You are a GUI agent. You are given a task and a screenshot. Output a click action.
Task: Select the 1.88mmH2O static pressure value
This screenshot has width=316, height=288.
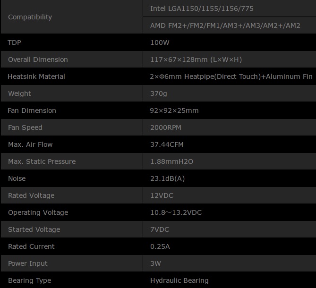pos(171,161)
